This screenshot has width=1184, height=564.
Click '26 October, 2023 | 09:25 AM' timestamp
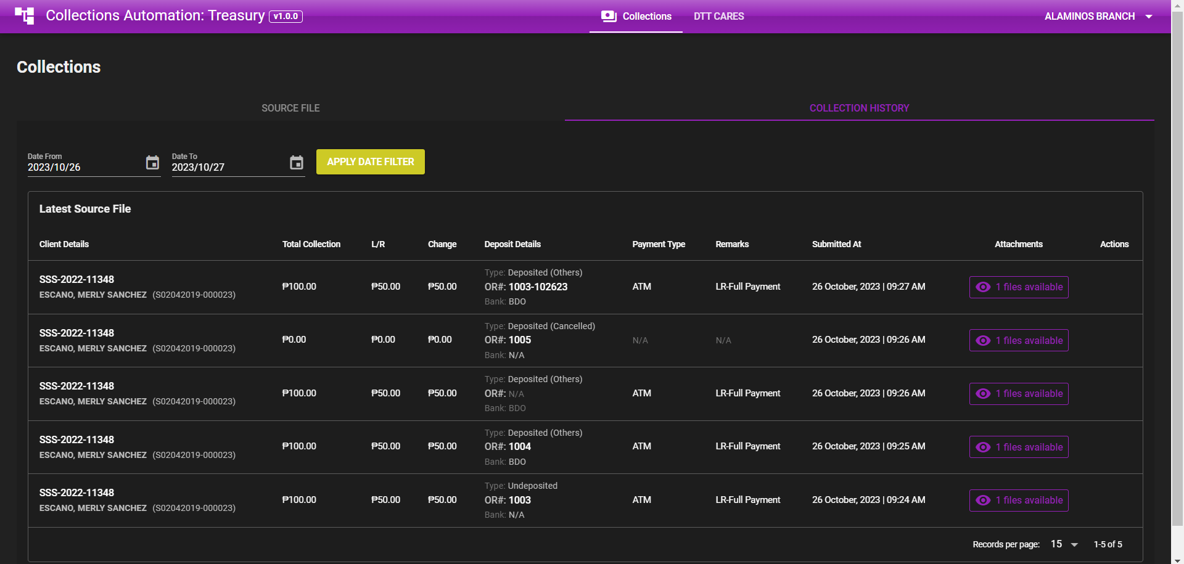pyautogui.click(x=869, y=446)
